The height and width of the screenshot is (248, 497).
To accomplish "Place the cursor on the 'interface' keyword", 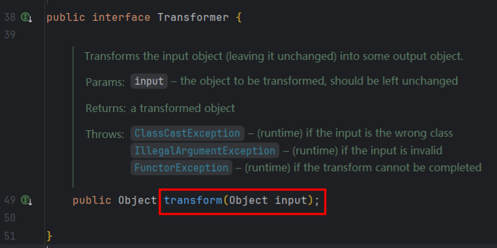I will click(121, 18).
